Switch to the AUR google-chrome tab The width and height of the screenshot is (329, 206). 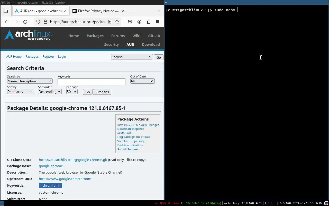[41, 11]
